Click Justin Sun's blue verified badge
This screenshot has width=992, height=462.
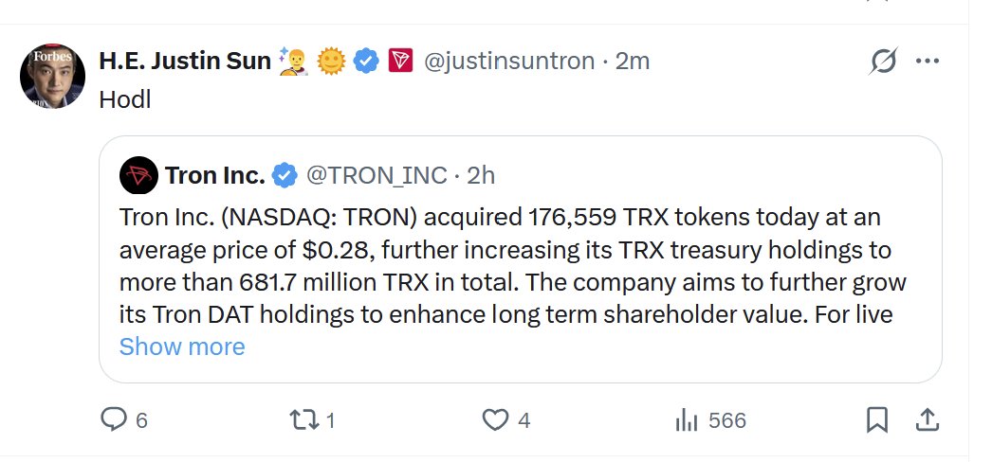coord(367,62)
